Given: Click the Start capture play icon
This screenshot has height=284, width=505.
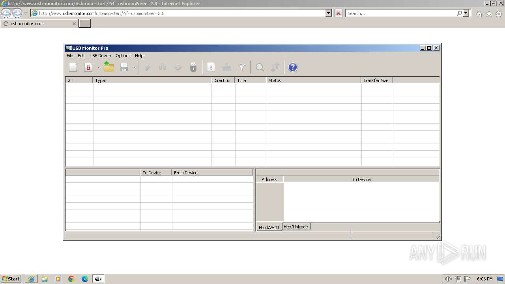Looking at the screenshot, I should coord(148,67).
